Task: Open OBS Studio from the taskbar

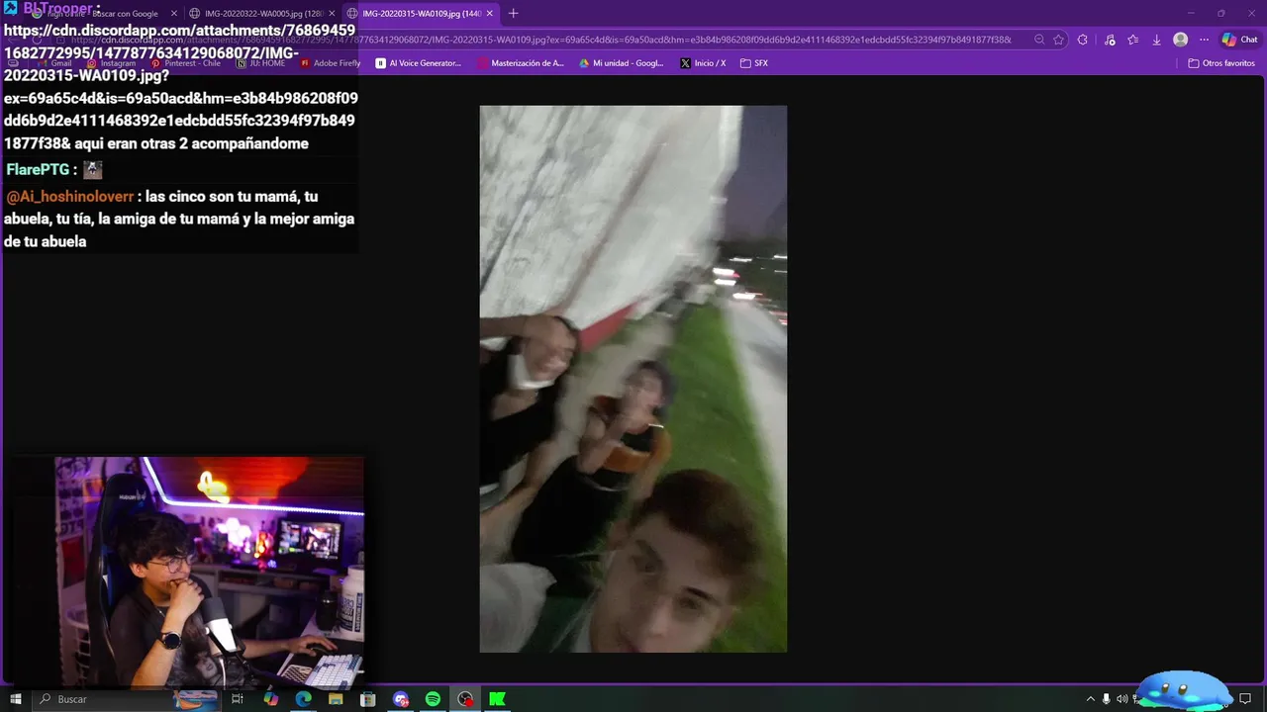Action: (x=465, y=699)
